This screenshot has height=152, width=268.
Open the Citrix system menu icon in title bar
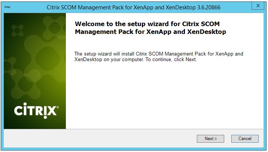[7, 6]
